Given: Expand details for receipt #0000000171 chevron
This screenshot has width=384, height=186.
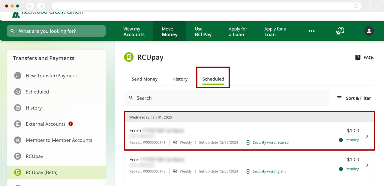Looking at the screenshot, I should (x=367, y=136).
